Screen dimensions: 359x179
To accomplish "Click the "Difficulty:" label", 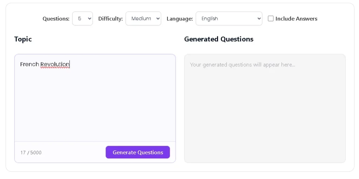I will click(110, 19).
